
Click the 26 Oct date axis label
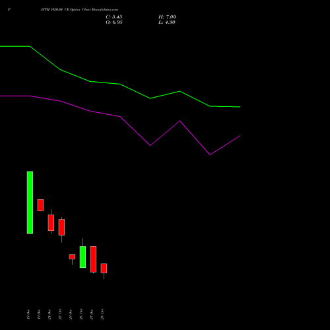tap(81, 314)
